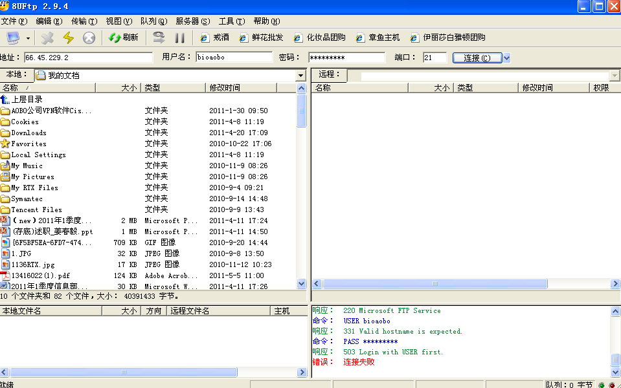Click the lightning quick-connect icon
The width and height of the screenshot is (621, 388).
(x=69, y=38)
